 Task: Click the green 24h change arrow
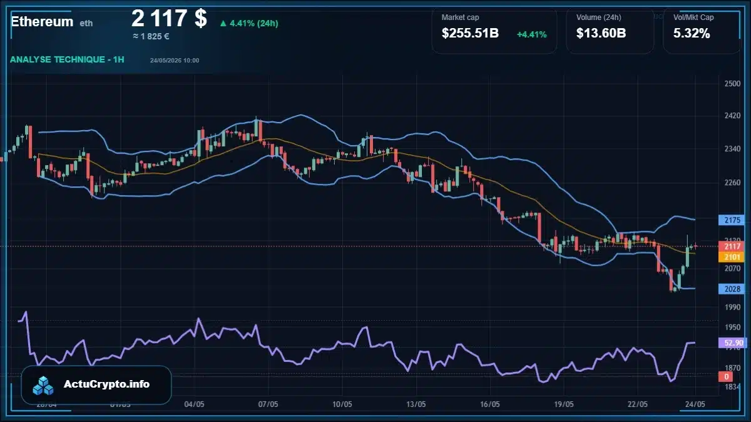(223, 24)
